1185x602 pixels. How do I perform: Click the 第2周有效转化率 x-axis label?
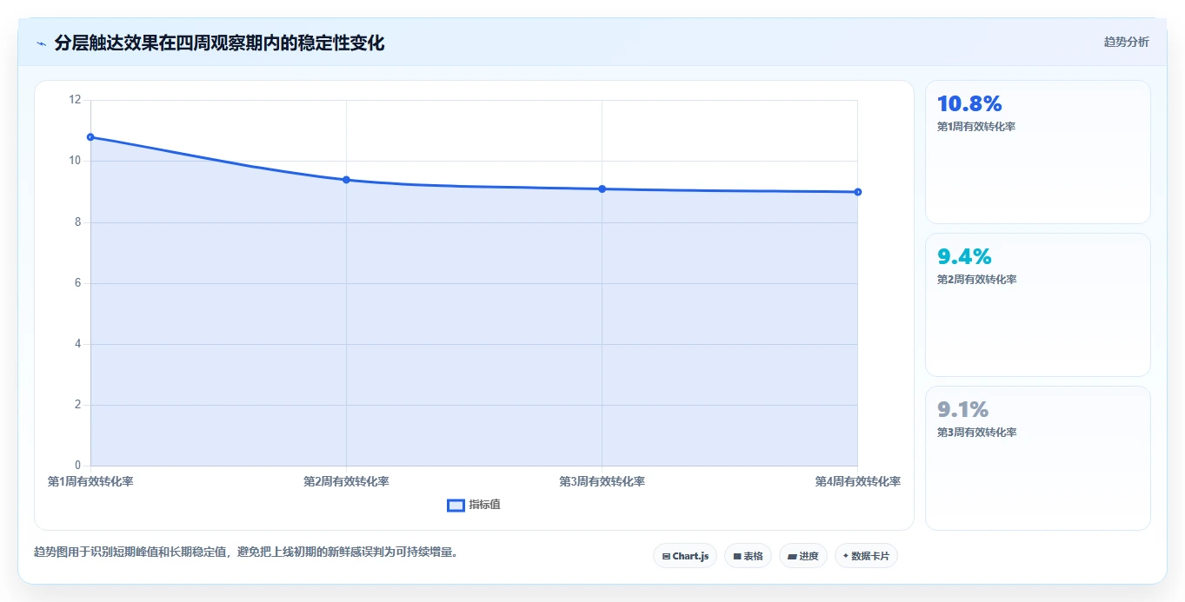346,481
